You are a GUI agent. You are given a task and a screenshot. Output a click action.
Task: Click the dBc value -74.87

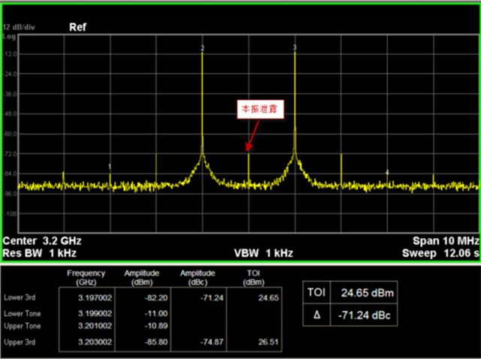[x=212, y=342]
